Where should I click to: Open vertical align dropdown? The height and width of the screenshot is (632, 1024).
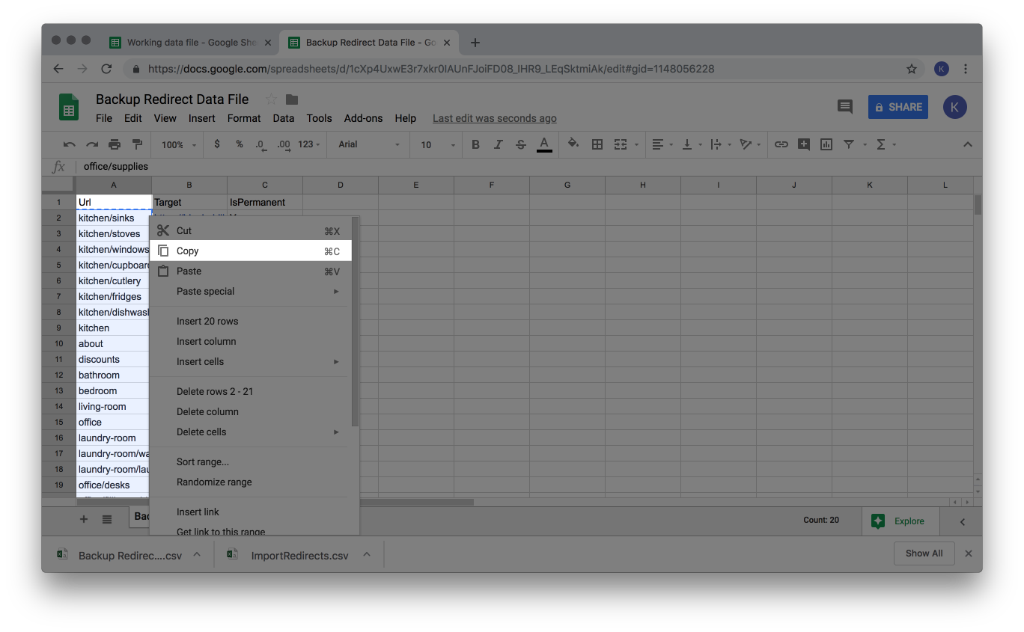[691, 144]
